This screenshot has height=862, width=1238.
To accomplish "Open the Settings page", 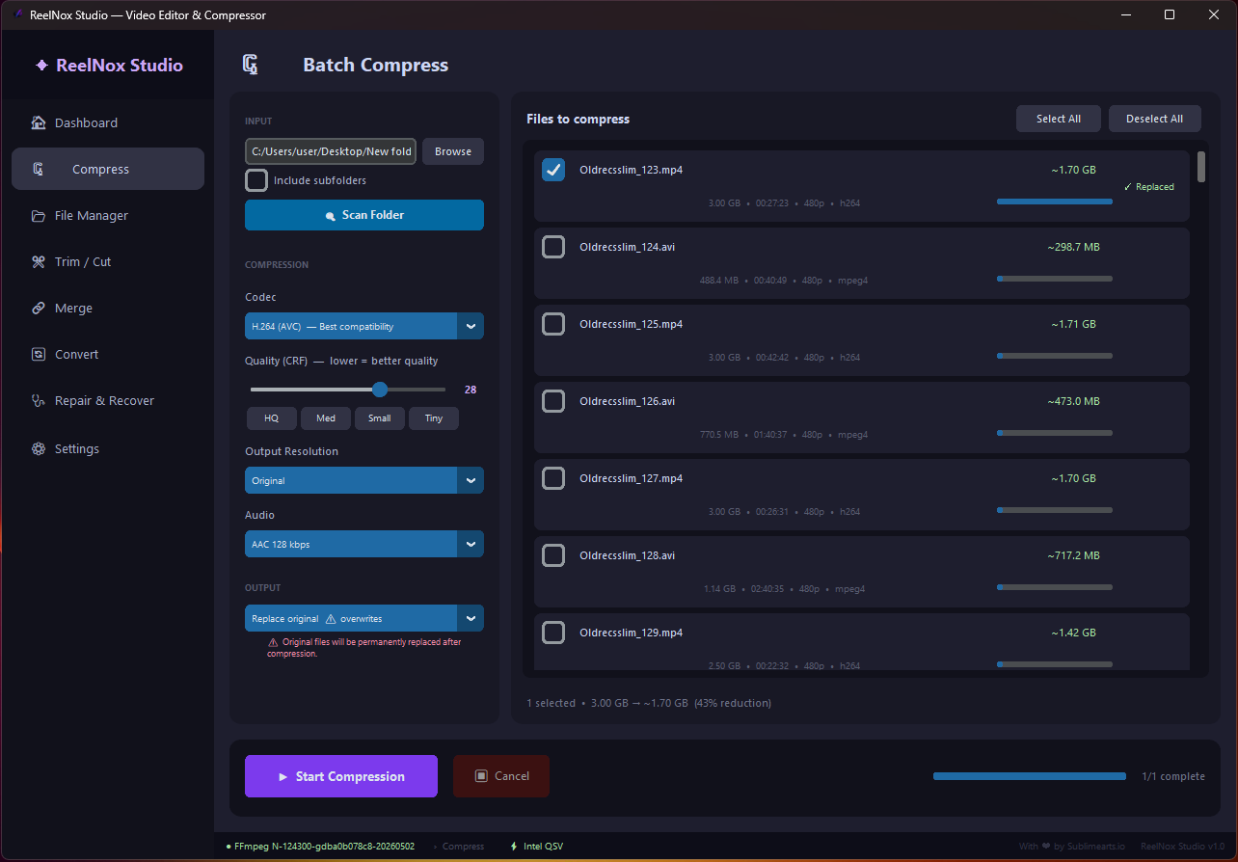I will pyautogui.click(x=108, y=448).
